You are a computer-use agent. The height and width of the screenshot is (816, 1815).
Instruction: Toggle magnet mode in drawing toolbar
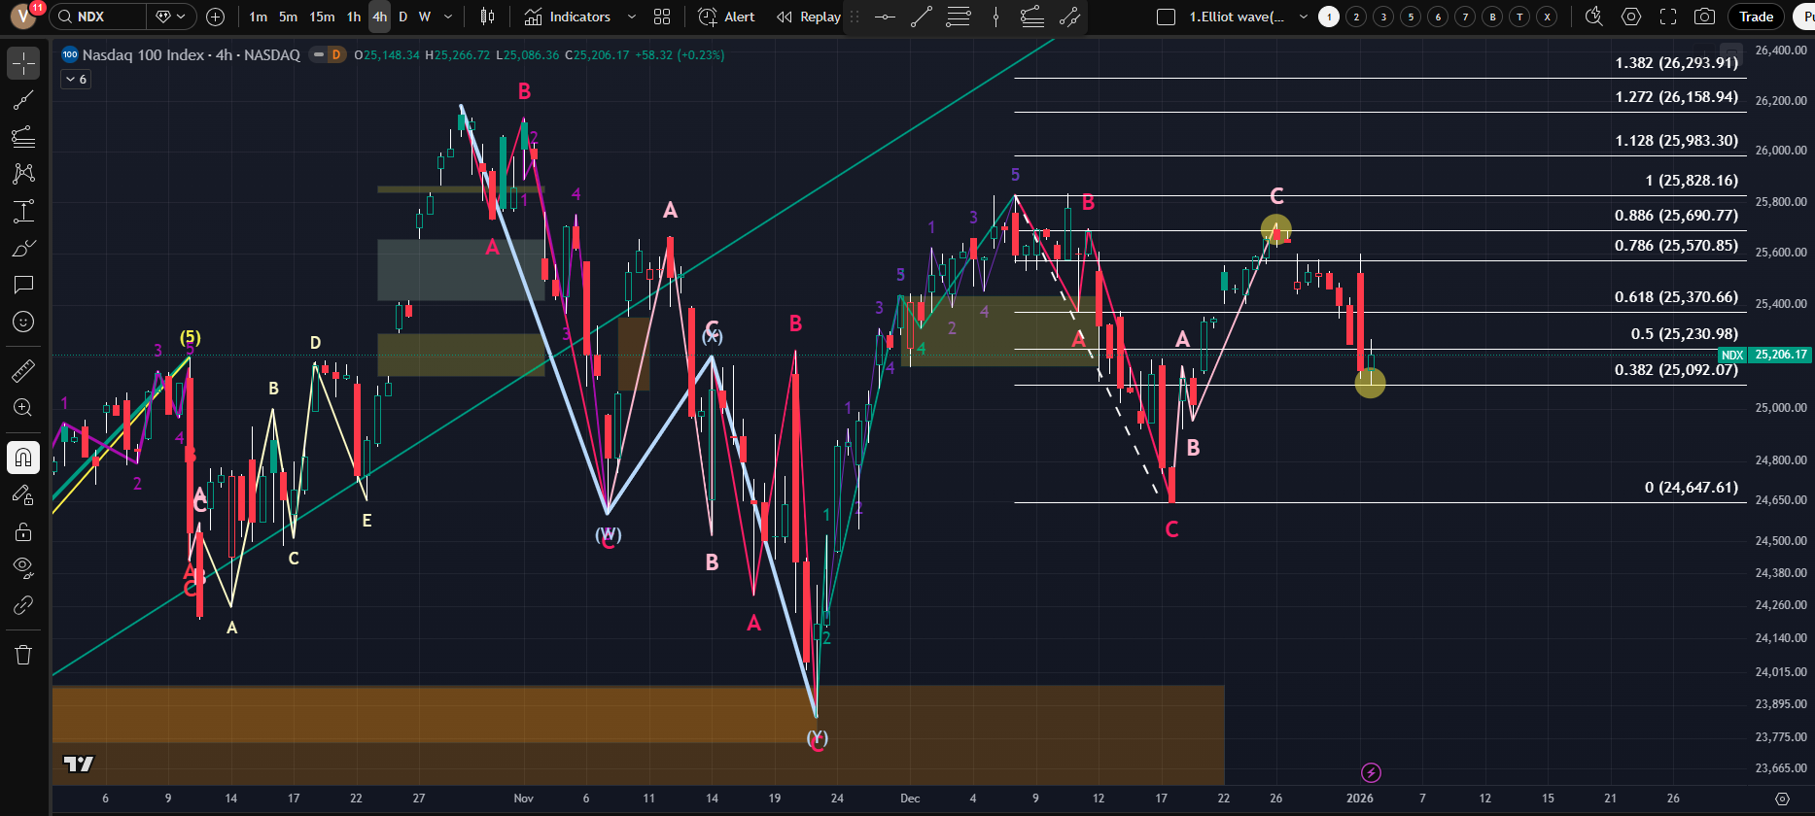[23, 458]
